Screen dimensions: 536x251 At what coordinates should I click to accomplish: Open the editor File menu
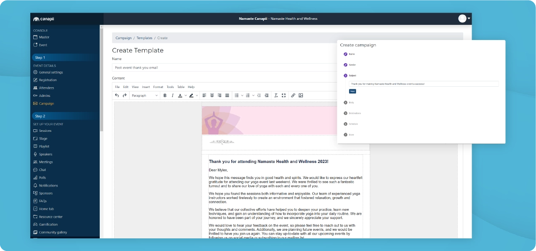117,87
